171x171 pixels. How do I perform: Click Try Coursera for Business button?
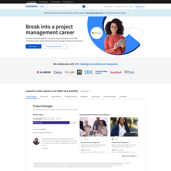(55, 46)
